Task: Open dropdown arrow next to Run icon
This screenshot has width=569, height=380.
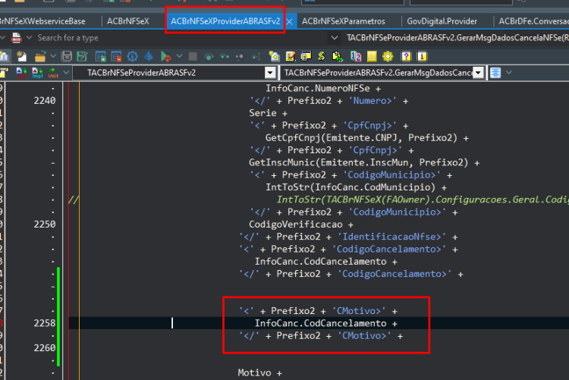Action: point(179,56)
